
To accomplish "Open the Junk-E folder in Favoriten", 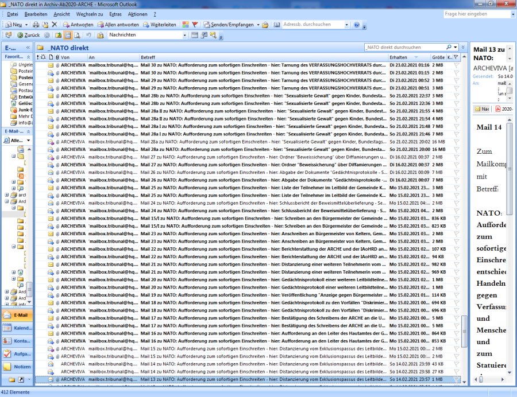I will coord(21,110).
